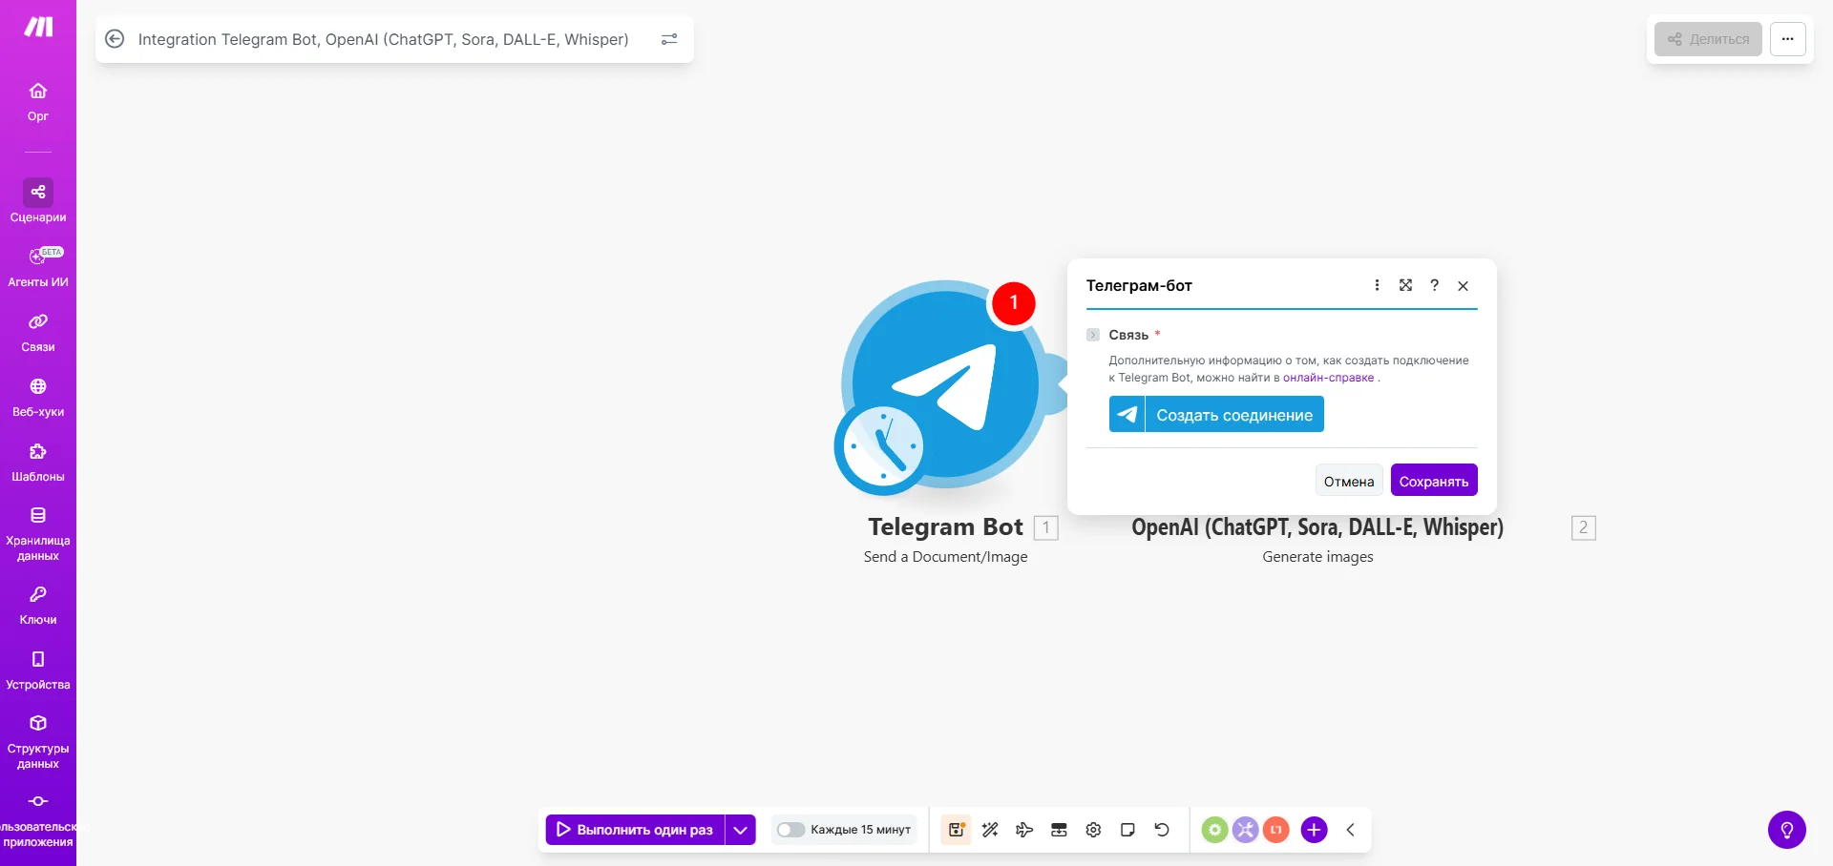Open the Агенты ИИ section
Viewport: 1833px width, 866px height.
[38, 267]
